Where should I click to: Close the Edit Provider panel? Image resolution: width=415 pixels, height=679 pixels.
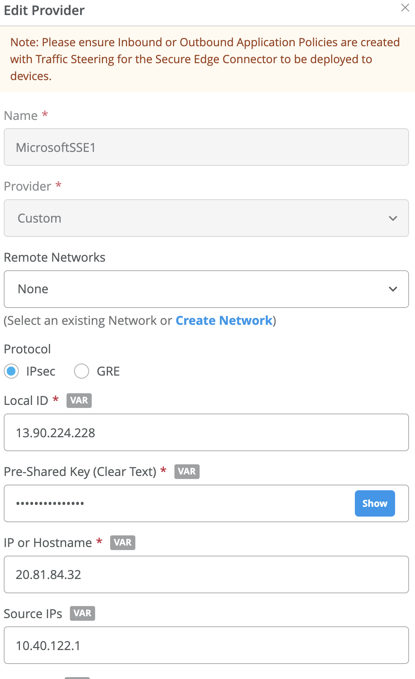click(405, 8)
